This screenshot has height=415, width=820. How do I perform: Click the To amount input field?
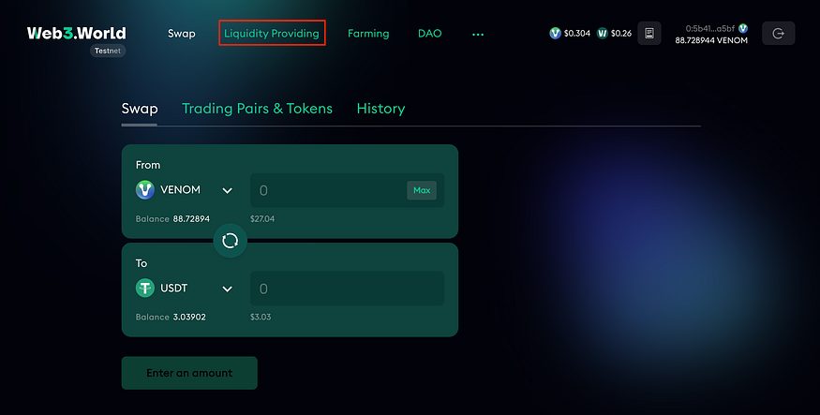[347, 289]
